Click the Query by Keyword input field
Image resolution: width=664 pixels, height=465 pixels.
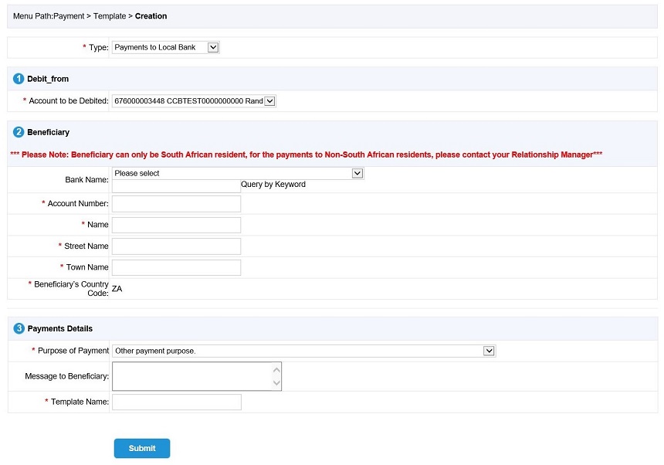176,186
